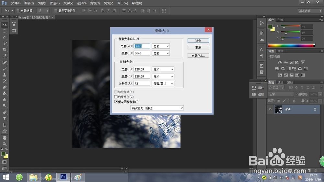Open document width centimeter unit dropdown
Screen dimensions: 324x182
tap(163, 69)
